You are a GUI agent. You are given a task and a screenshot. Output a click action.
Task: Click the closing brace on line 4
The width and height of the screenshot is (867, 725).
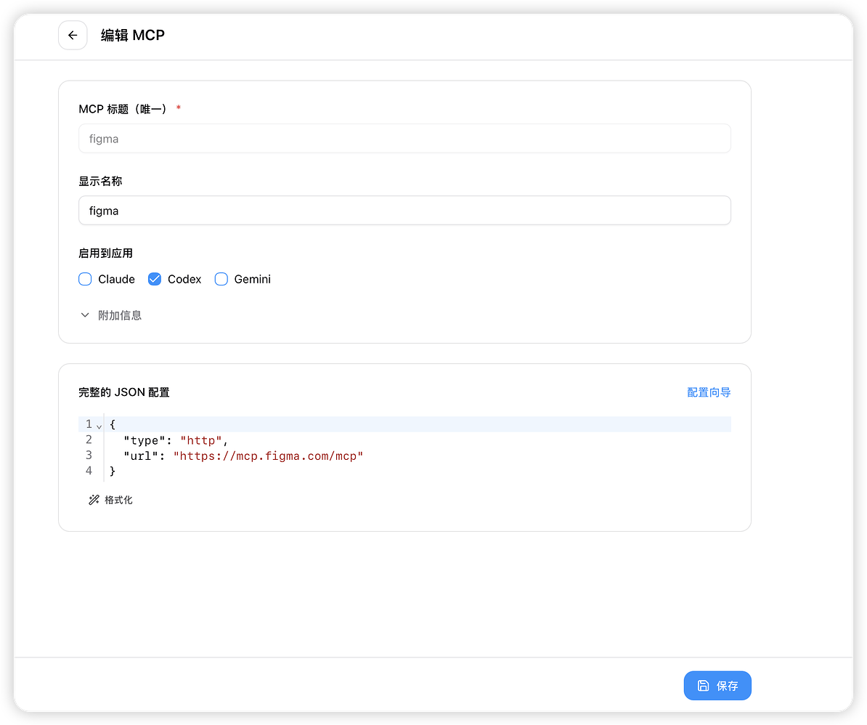(113, 471)
